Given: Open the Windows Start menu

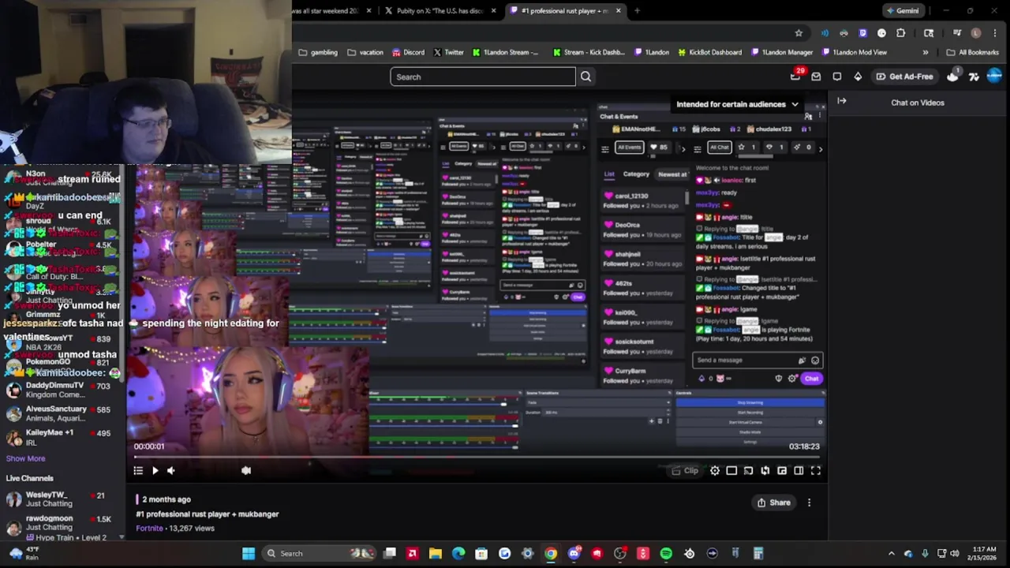Looking at the screenshot, I should click(249, 553).
